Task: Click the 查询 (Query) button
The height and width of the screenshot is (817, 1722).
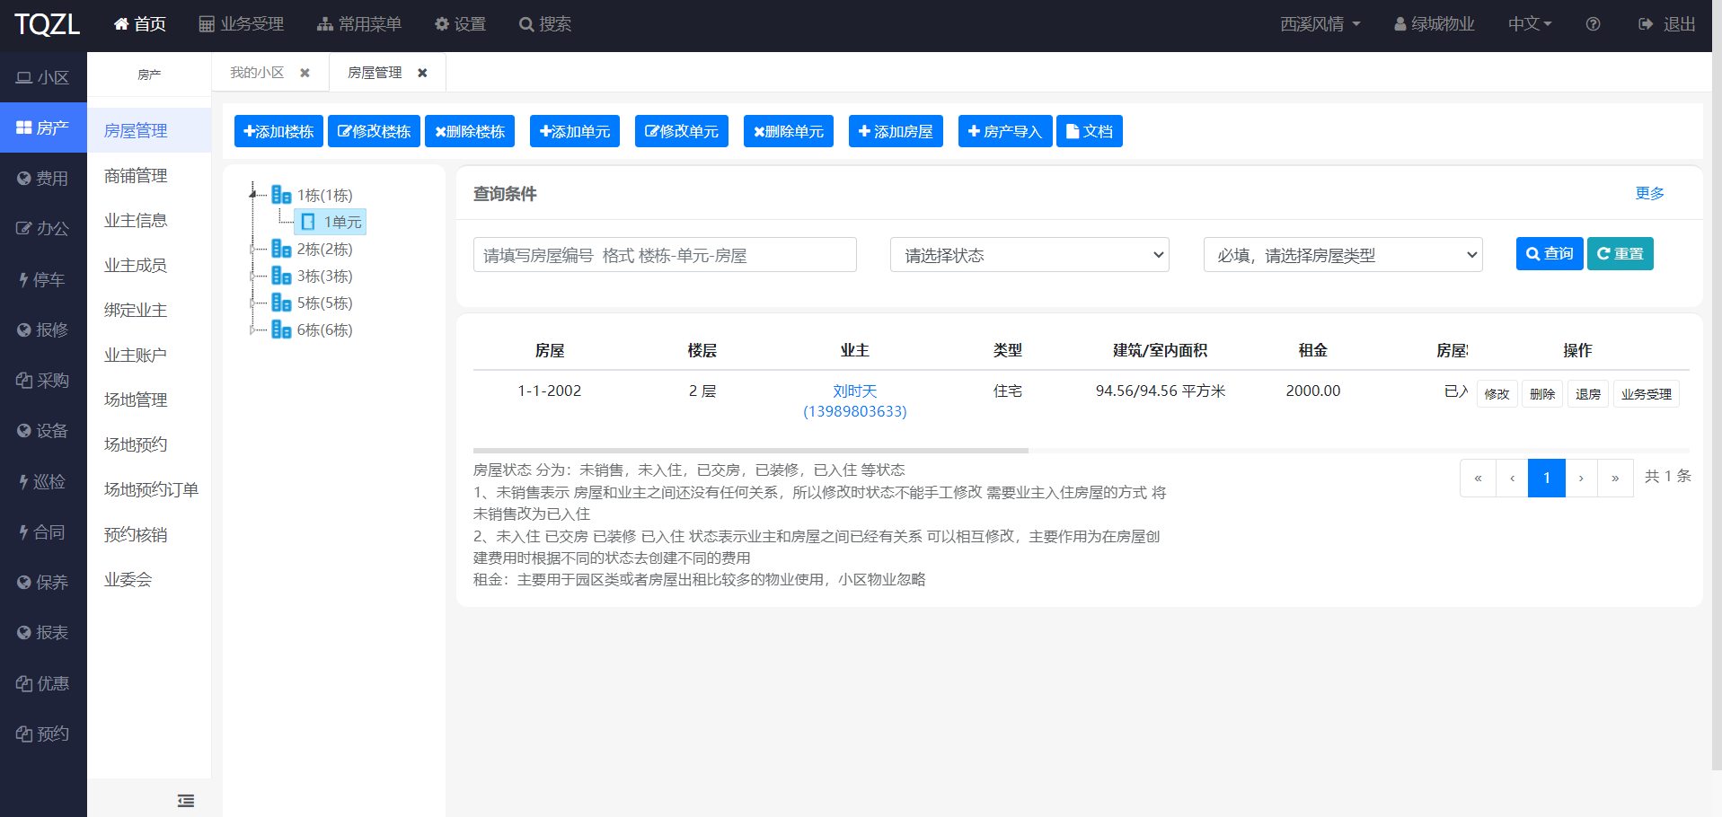Action: coord(1549,253)
